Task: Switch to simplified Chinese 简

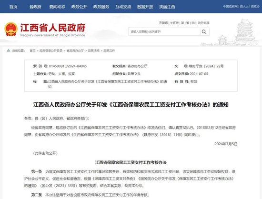Action: [182, 23]
